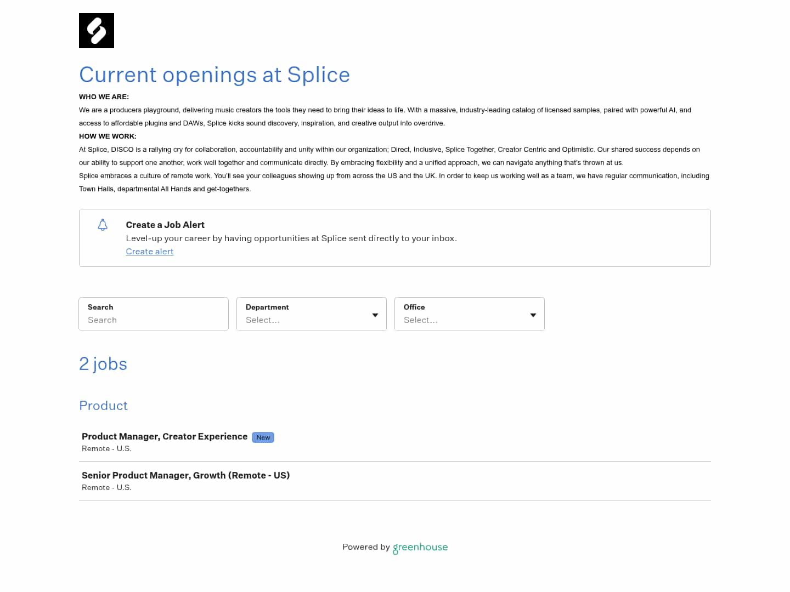Click the Current openings at Splice heading
790x592 pixels.
(x=215, y=75)
